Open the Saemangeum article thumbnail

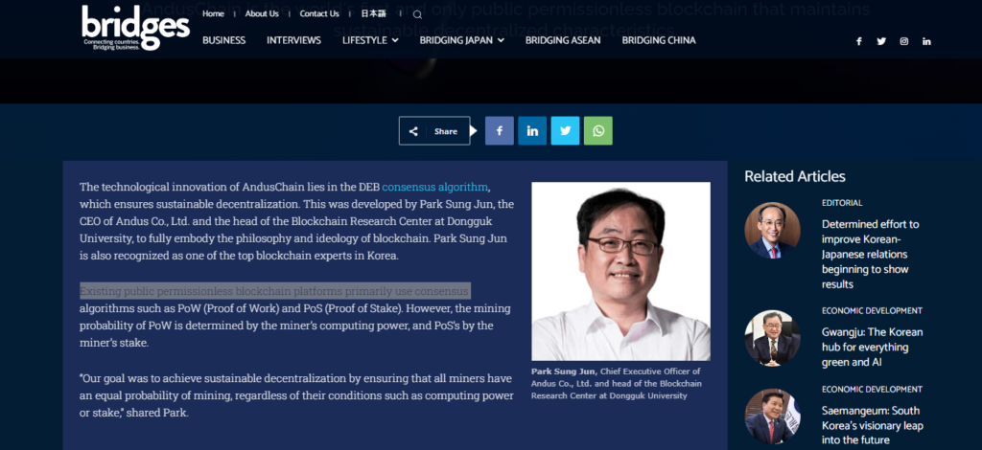772,416
